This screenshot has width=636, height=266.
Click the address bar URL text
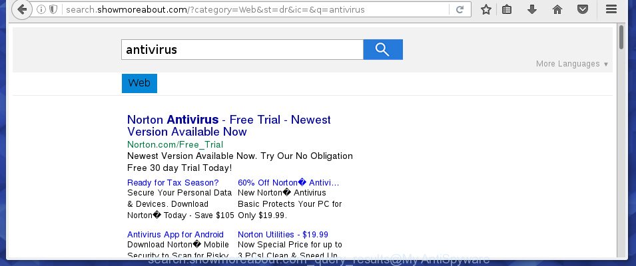[215, 9]
